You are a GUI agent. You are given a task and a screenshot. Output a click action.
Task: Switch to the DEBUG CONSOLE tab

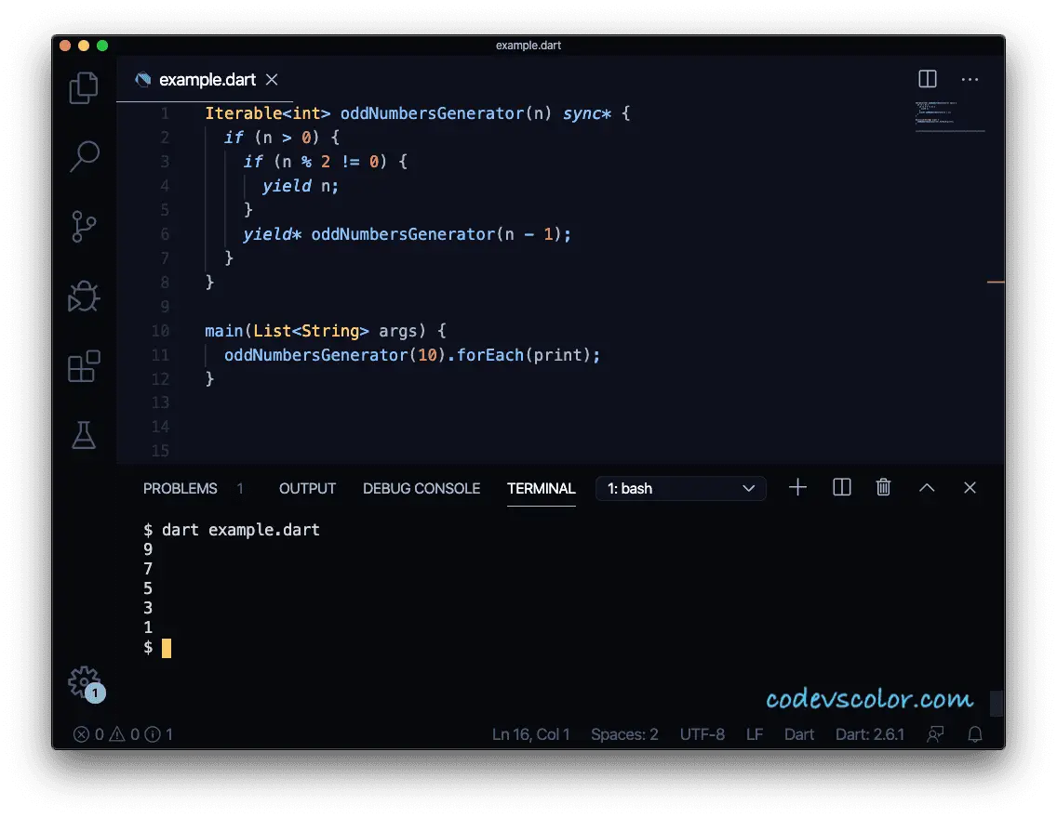click(x=421, y=489)
